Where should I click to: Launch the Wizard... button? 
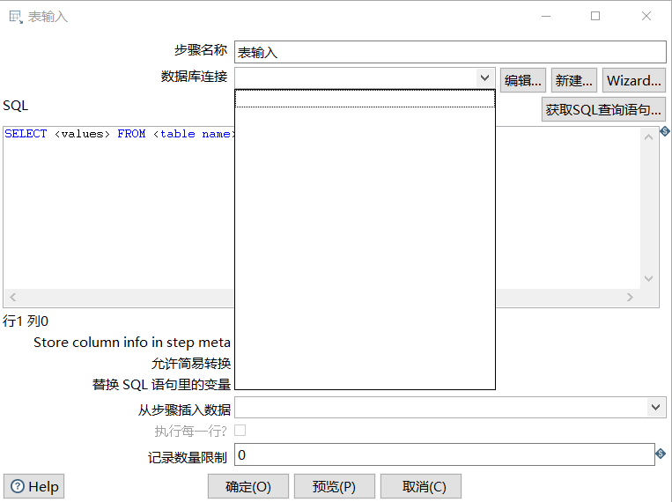[x=634, y=80]
